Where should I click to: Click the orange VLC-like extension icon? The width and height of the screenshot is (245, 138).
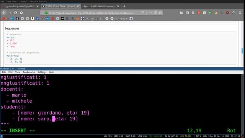(x=216, y=13)
